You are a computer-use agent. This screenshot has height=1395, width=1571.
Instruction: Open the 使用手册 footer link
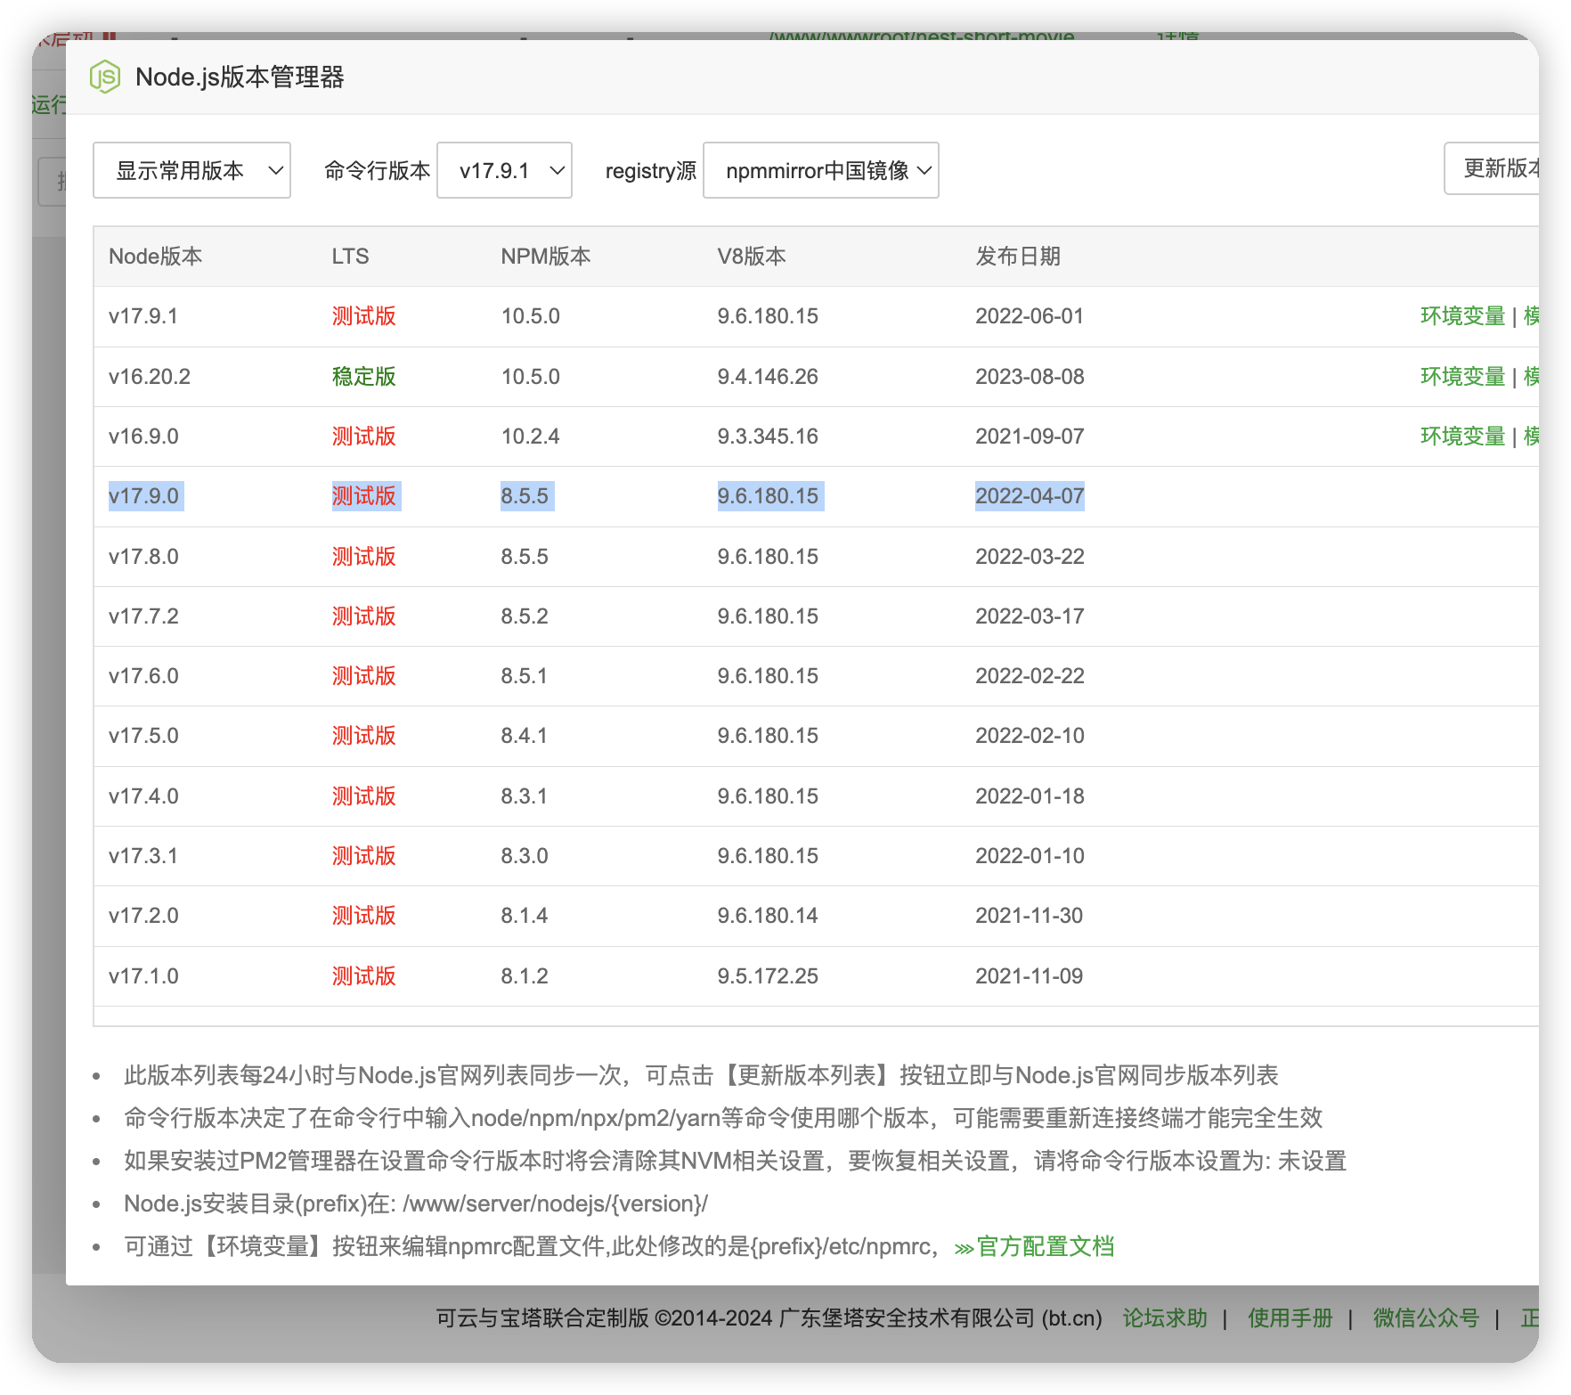coord(1290,1317)
